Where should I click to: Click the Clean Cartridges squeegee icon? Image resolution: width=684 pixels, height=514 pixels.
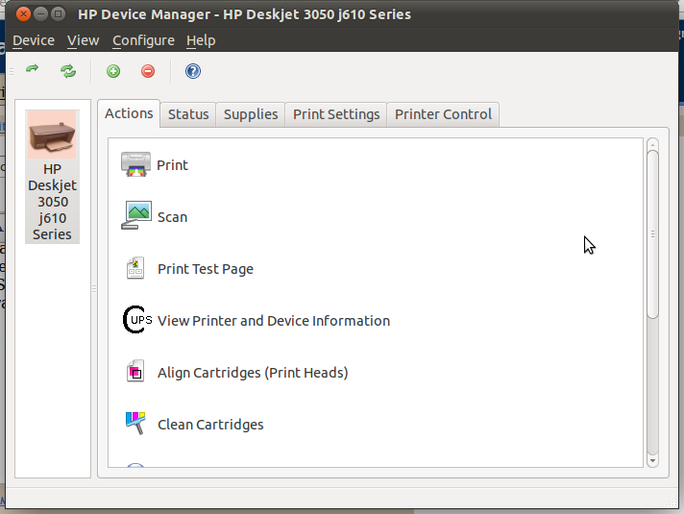point(135,423)
